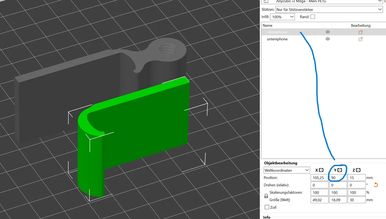Viewport: 386px width, 219px height.
Task: Click Skalierungsfaktoren Z field
Action: pyautogui.click(x=357, y=192)
